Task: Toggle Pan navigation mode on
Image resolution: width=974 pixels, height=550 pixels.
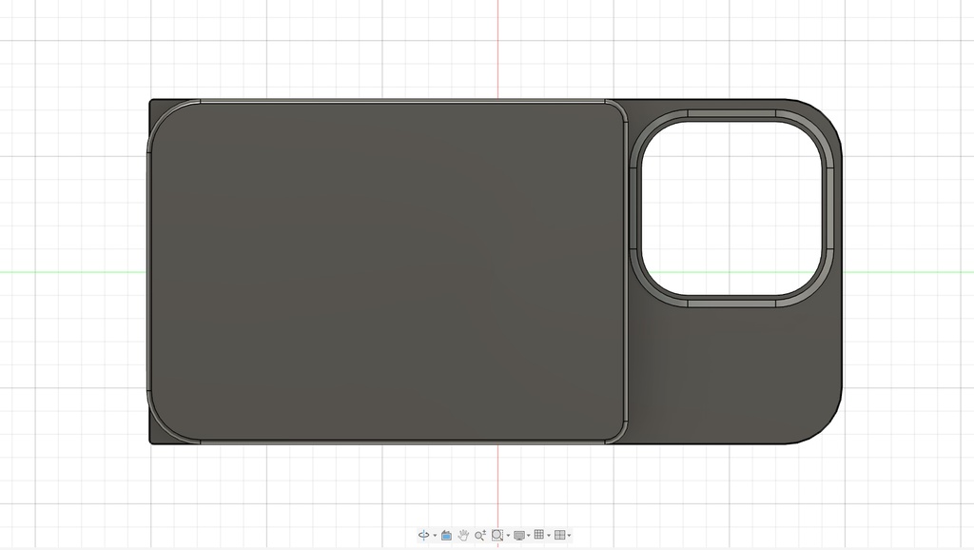Action: [464, 535]
